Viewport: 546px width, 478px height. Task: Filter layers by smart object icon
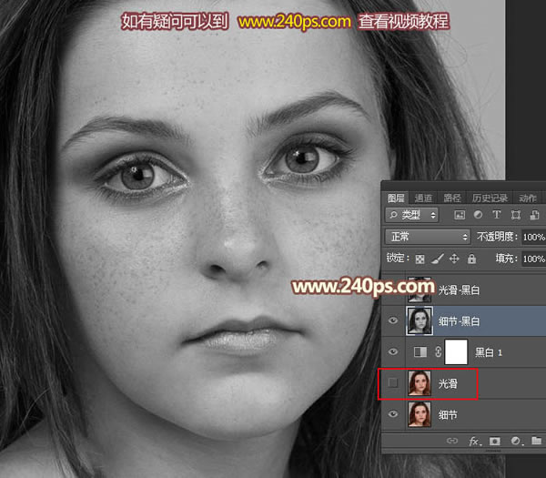pyautogui.click(x=534, y=215)
